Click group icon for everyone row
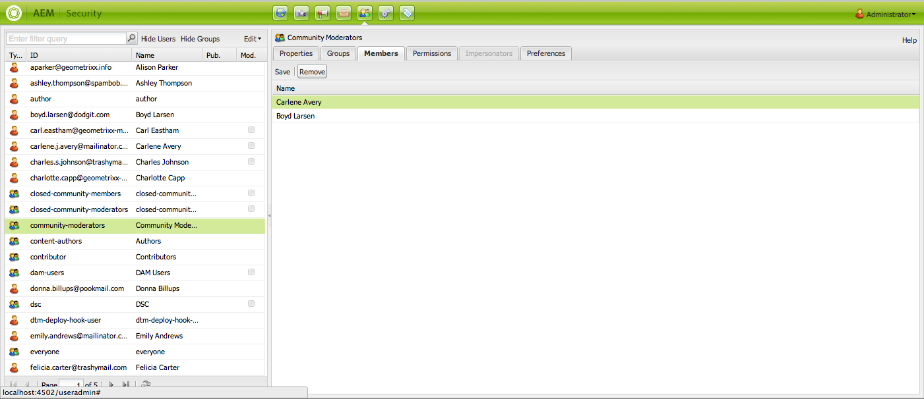Screen dimensions: 924x399 (x=14, y=352)
